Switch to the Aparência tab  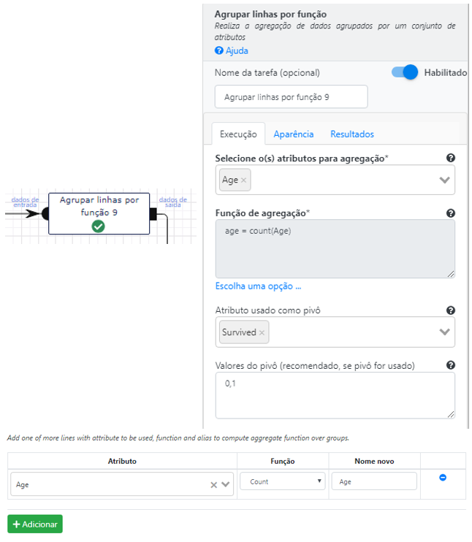[294, 134]
